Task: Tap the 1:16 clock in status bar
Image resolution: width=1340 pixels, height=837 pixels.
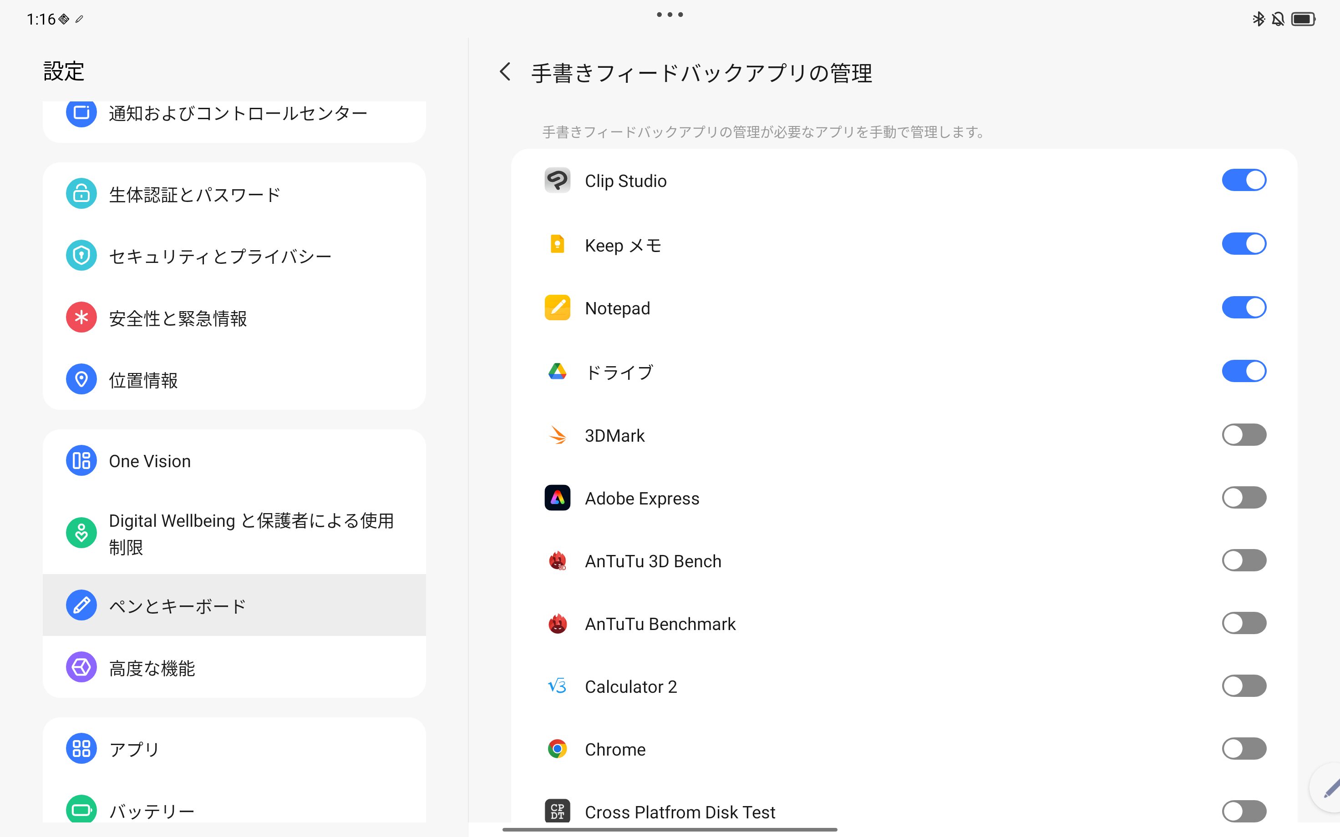Action: pyautogui.click(x=41, y=20)
